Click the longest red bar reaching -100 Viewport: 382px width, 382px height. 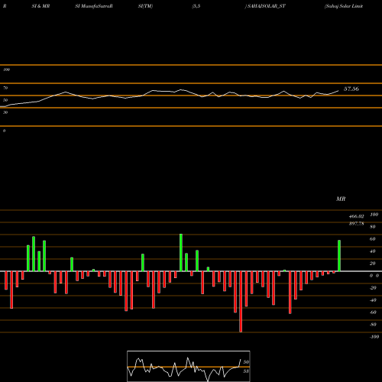[241, 302]
